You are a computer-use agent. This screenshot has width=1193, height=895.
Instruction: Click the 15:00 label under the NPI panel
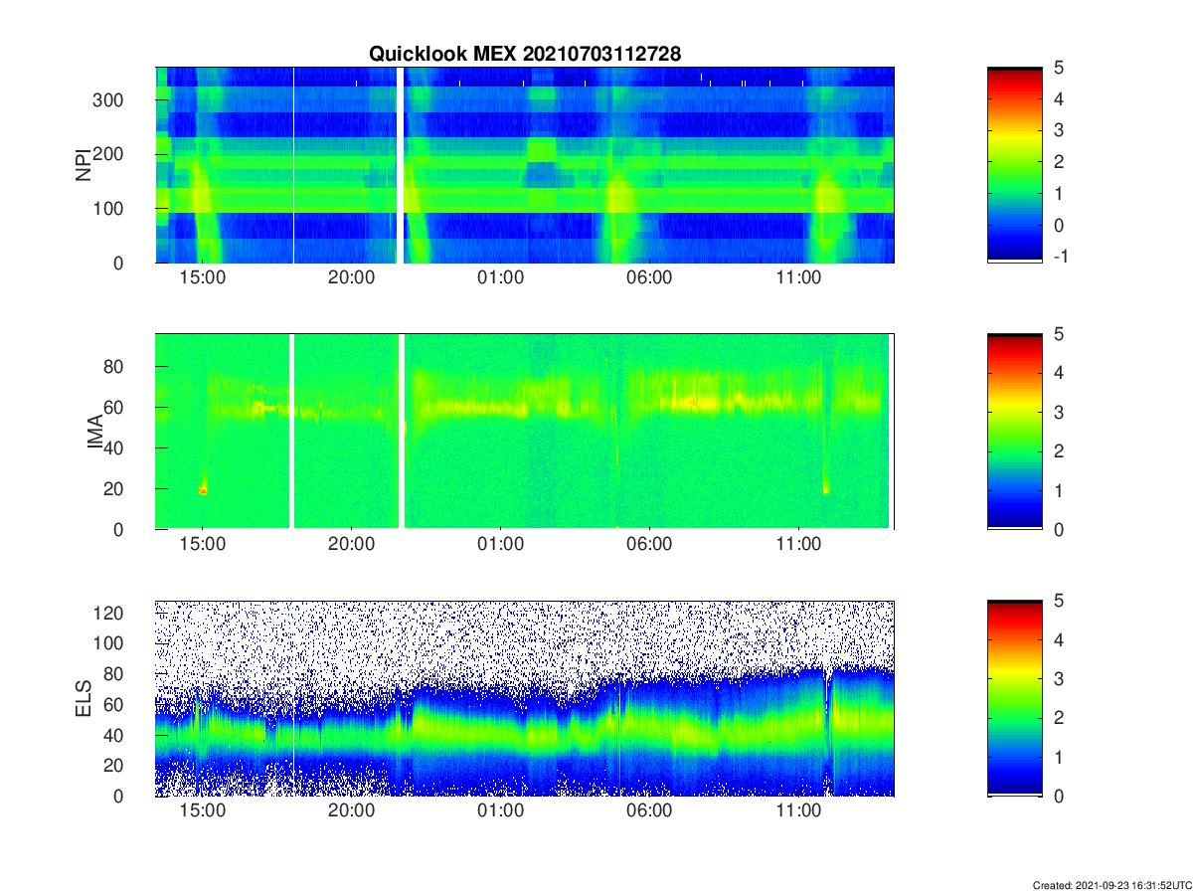coord(202,279)
